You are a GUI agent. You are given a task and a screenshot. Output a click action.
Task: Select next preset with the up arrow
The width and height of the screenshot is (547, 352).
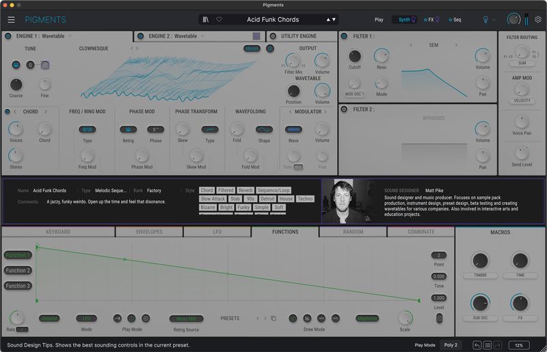click(328, 20)
